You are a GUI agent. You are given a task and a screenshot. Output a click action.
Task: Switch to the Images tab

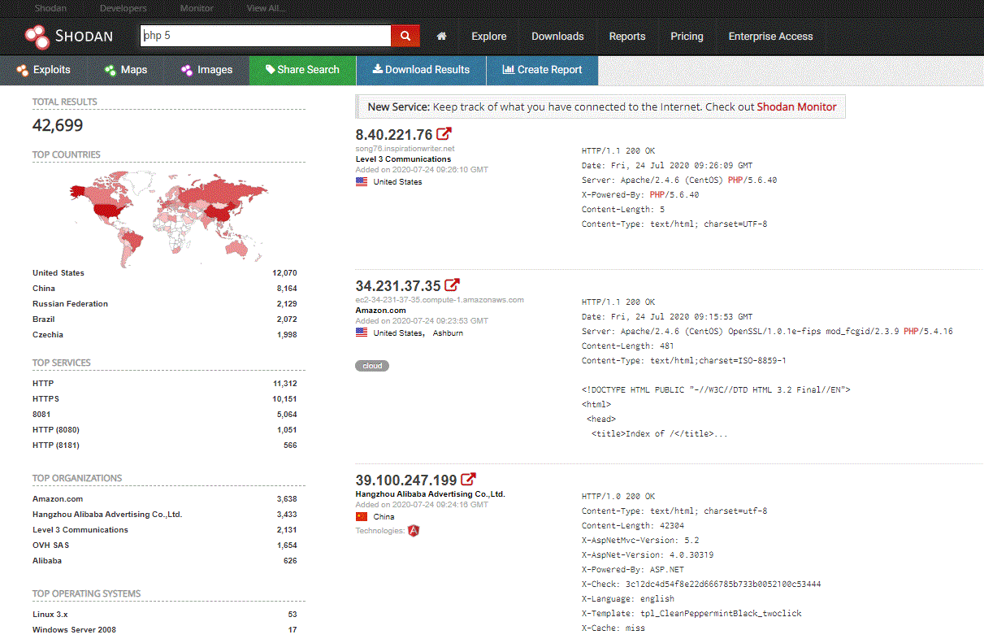[x=206, y=70]
